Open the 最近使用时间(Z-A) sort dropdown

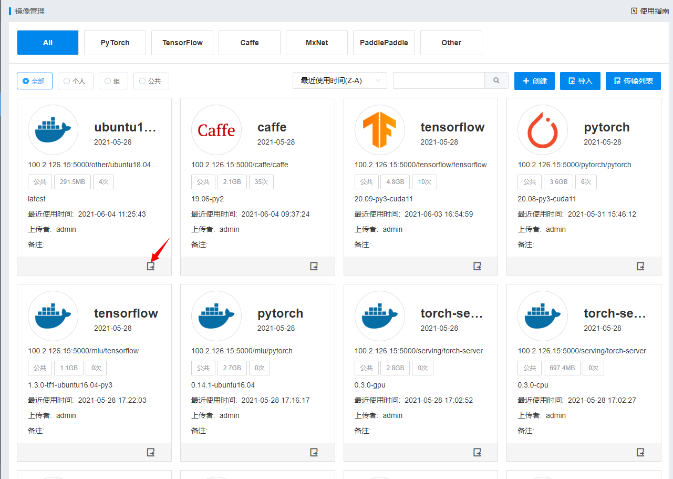pyautogui.click(x=339, y=81)
